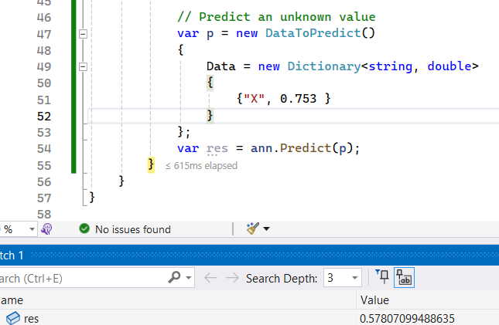
Task: Click line number 46 in the gutter
Action: click(44, 18)
